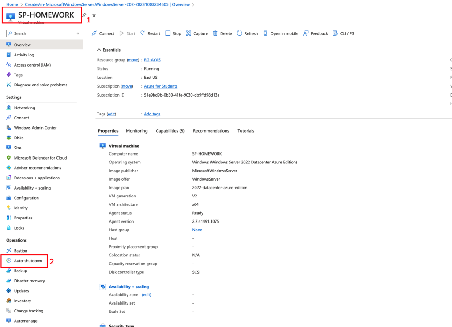Refresh the overview page

click(240, 33)
